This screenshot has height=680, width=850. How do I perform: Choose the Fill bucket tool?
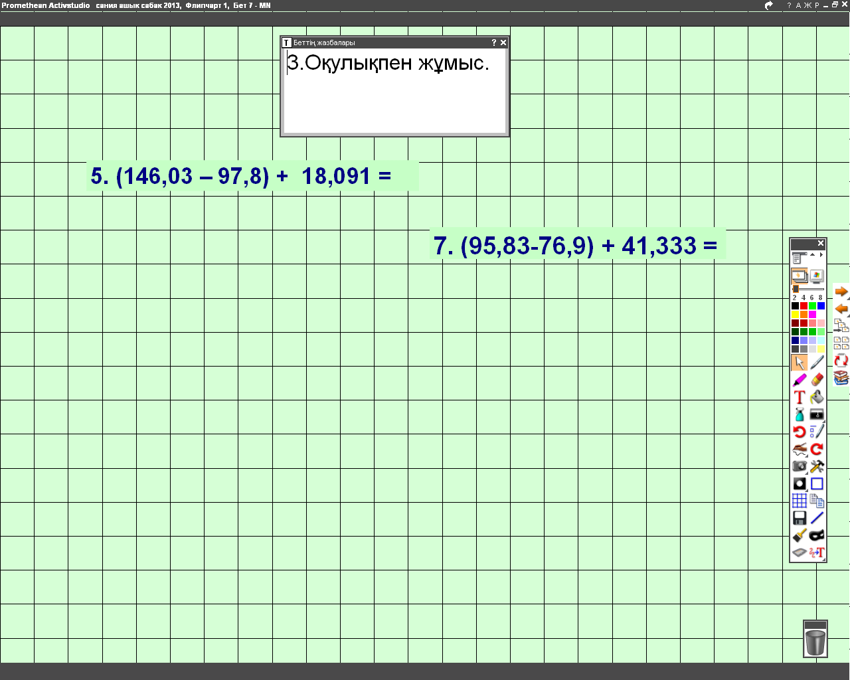click(817, 397)
